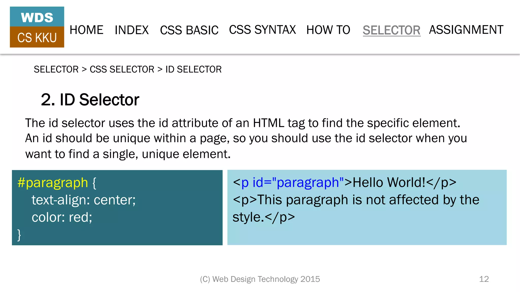The width and height of the screenshot is (520, 292).
Task: Click the '2. ID Selector' heading
Action: [90, 100]
